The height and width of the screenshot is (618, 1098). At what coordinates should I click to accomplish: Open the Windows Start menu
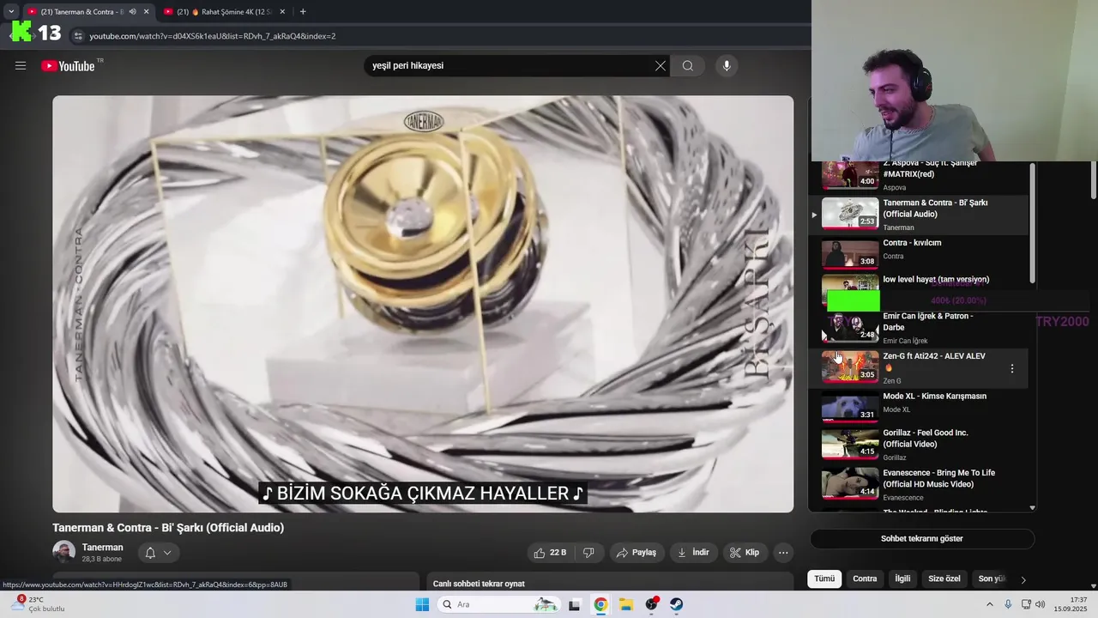tap(422, 604)
